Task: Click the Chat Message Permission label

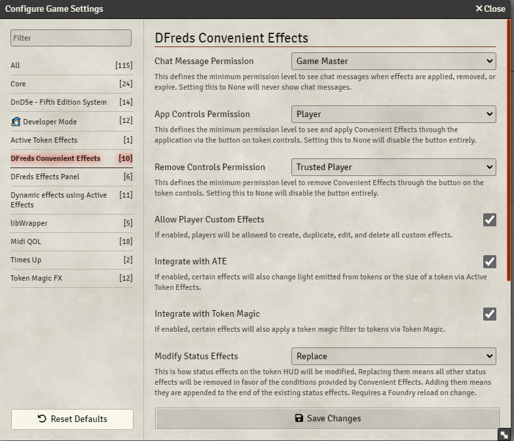Action: click(x=204, y=62)
